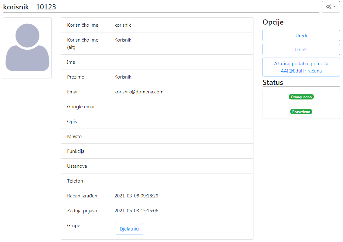Select the page title 'korisnik - 10123'

(x=29, y=6)
